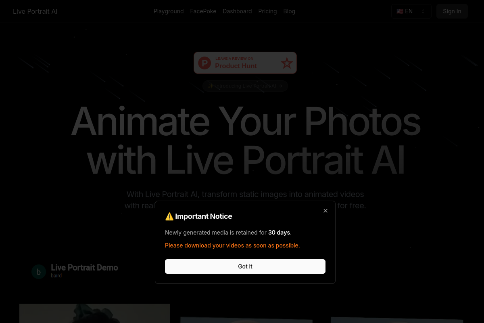
Task: Open the EN language dropdown
Action: [411, 11]
